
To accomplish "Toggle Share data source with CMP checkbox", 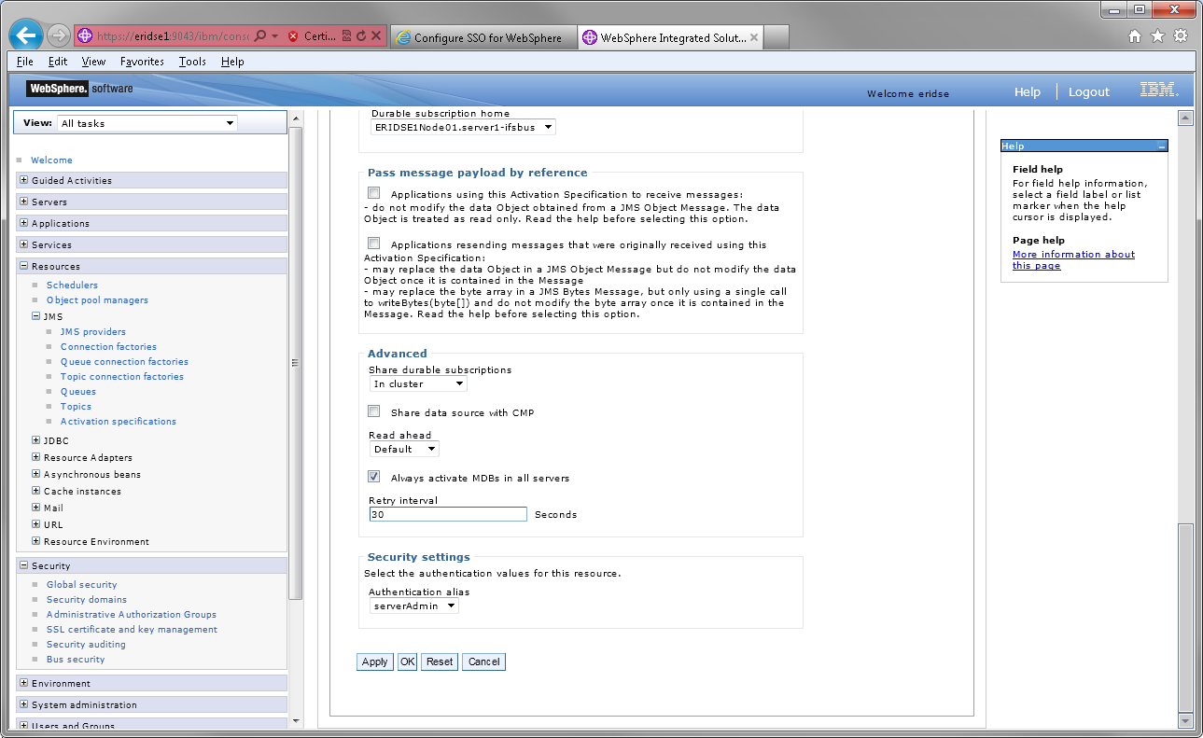I will 374,411.
